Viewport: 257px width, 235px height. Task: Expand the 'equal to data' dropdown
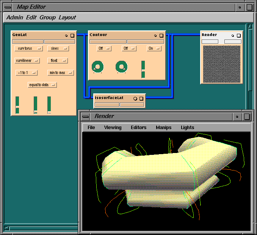click(x=42, y=85)
